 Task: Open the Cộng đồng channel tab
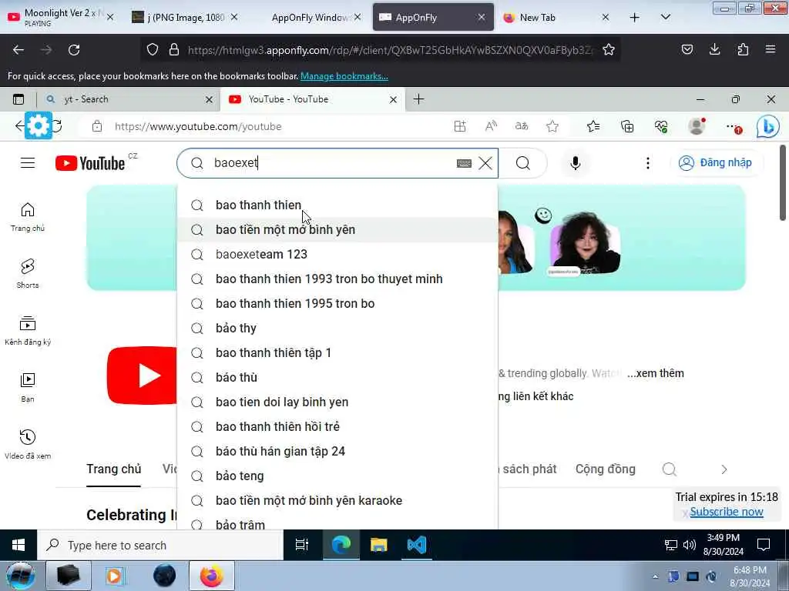coord(606,469)
